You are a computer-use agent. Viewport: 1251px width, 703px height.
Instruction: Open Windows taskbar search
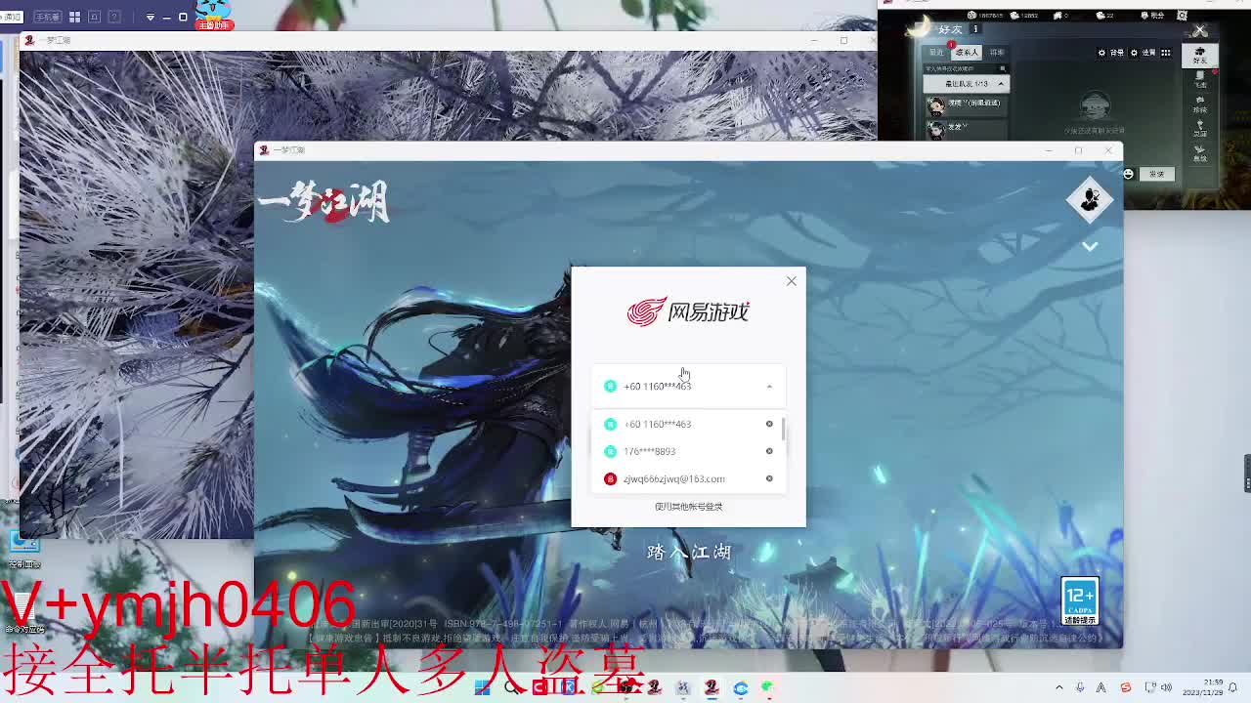[x=511, y=687]
